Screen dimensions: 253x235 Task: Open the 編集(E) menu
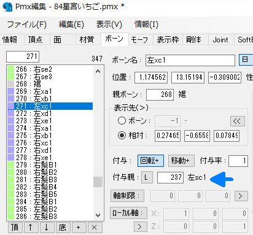point(71,25)
